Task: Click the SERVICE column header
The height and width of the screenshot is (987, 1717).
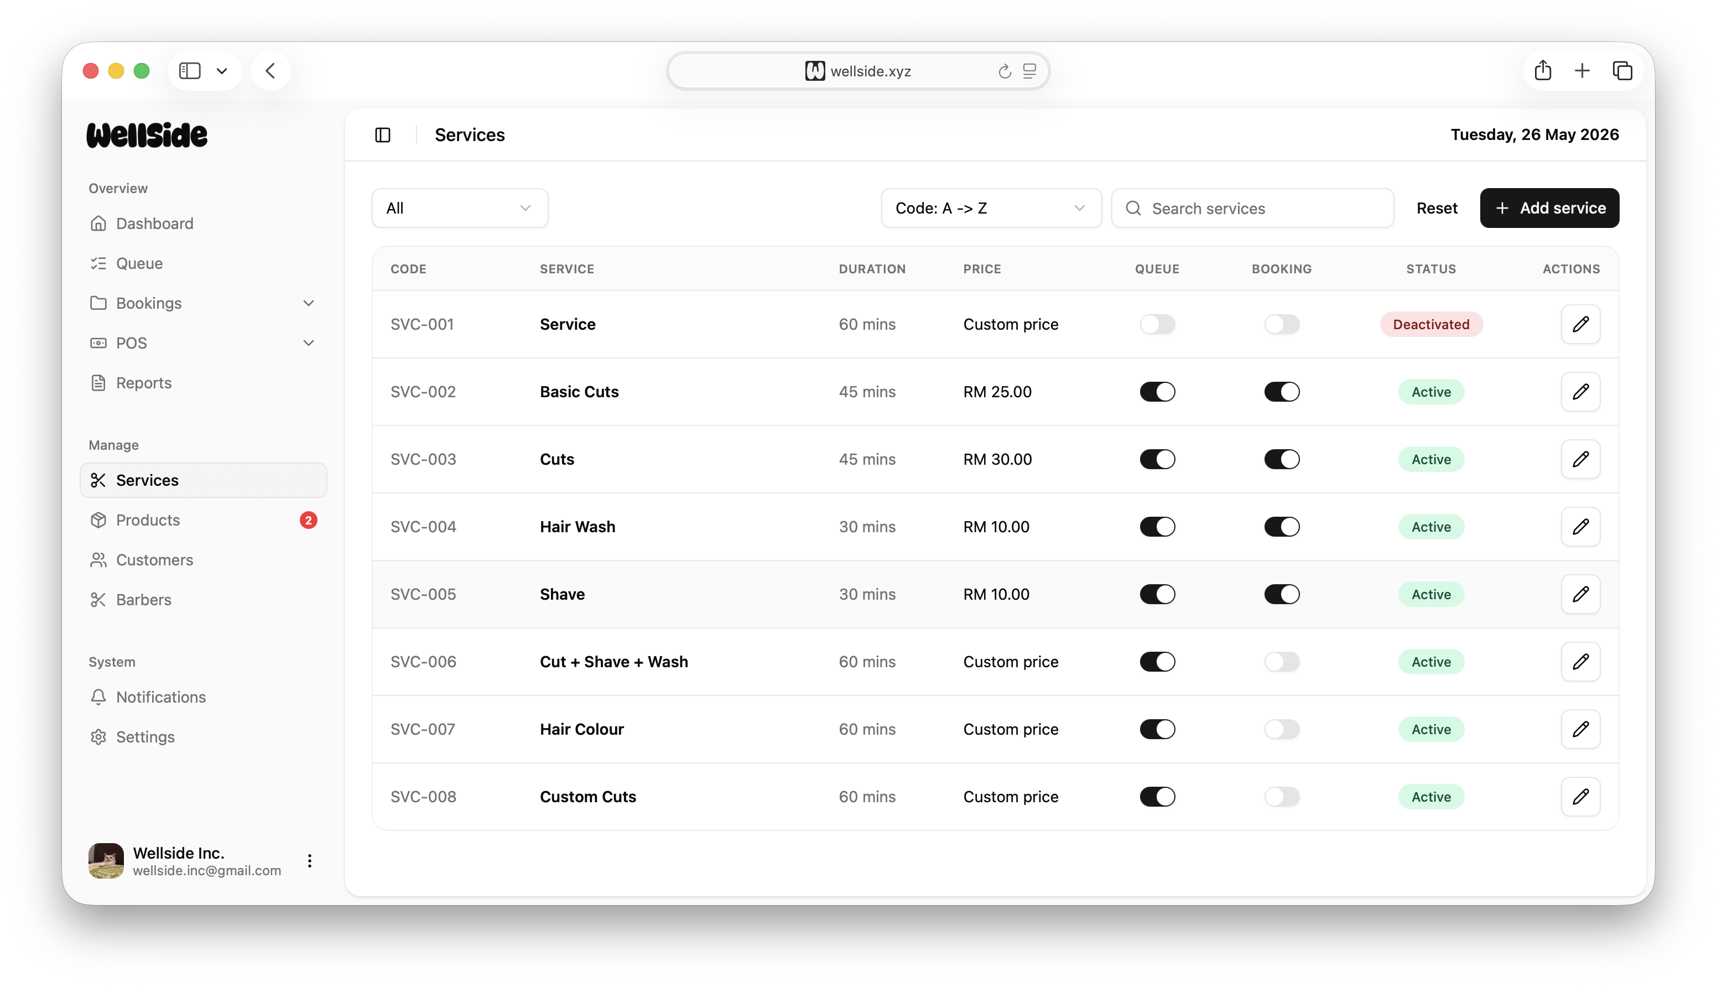Action: (567, 269)
